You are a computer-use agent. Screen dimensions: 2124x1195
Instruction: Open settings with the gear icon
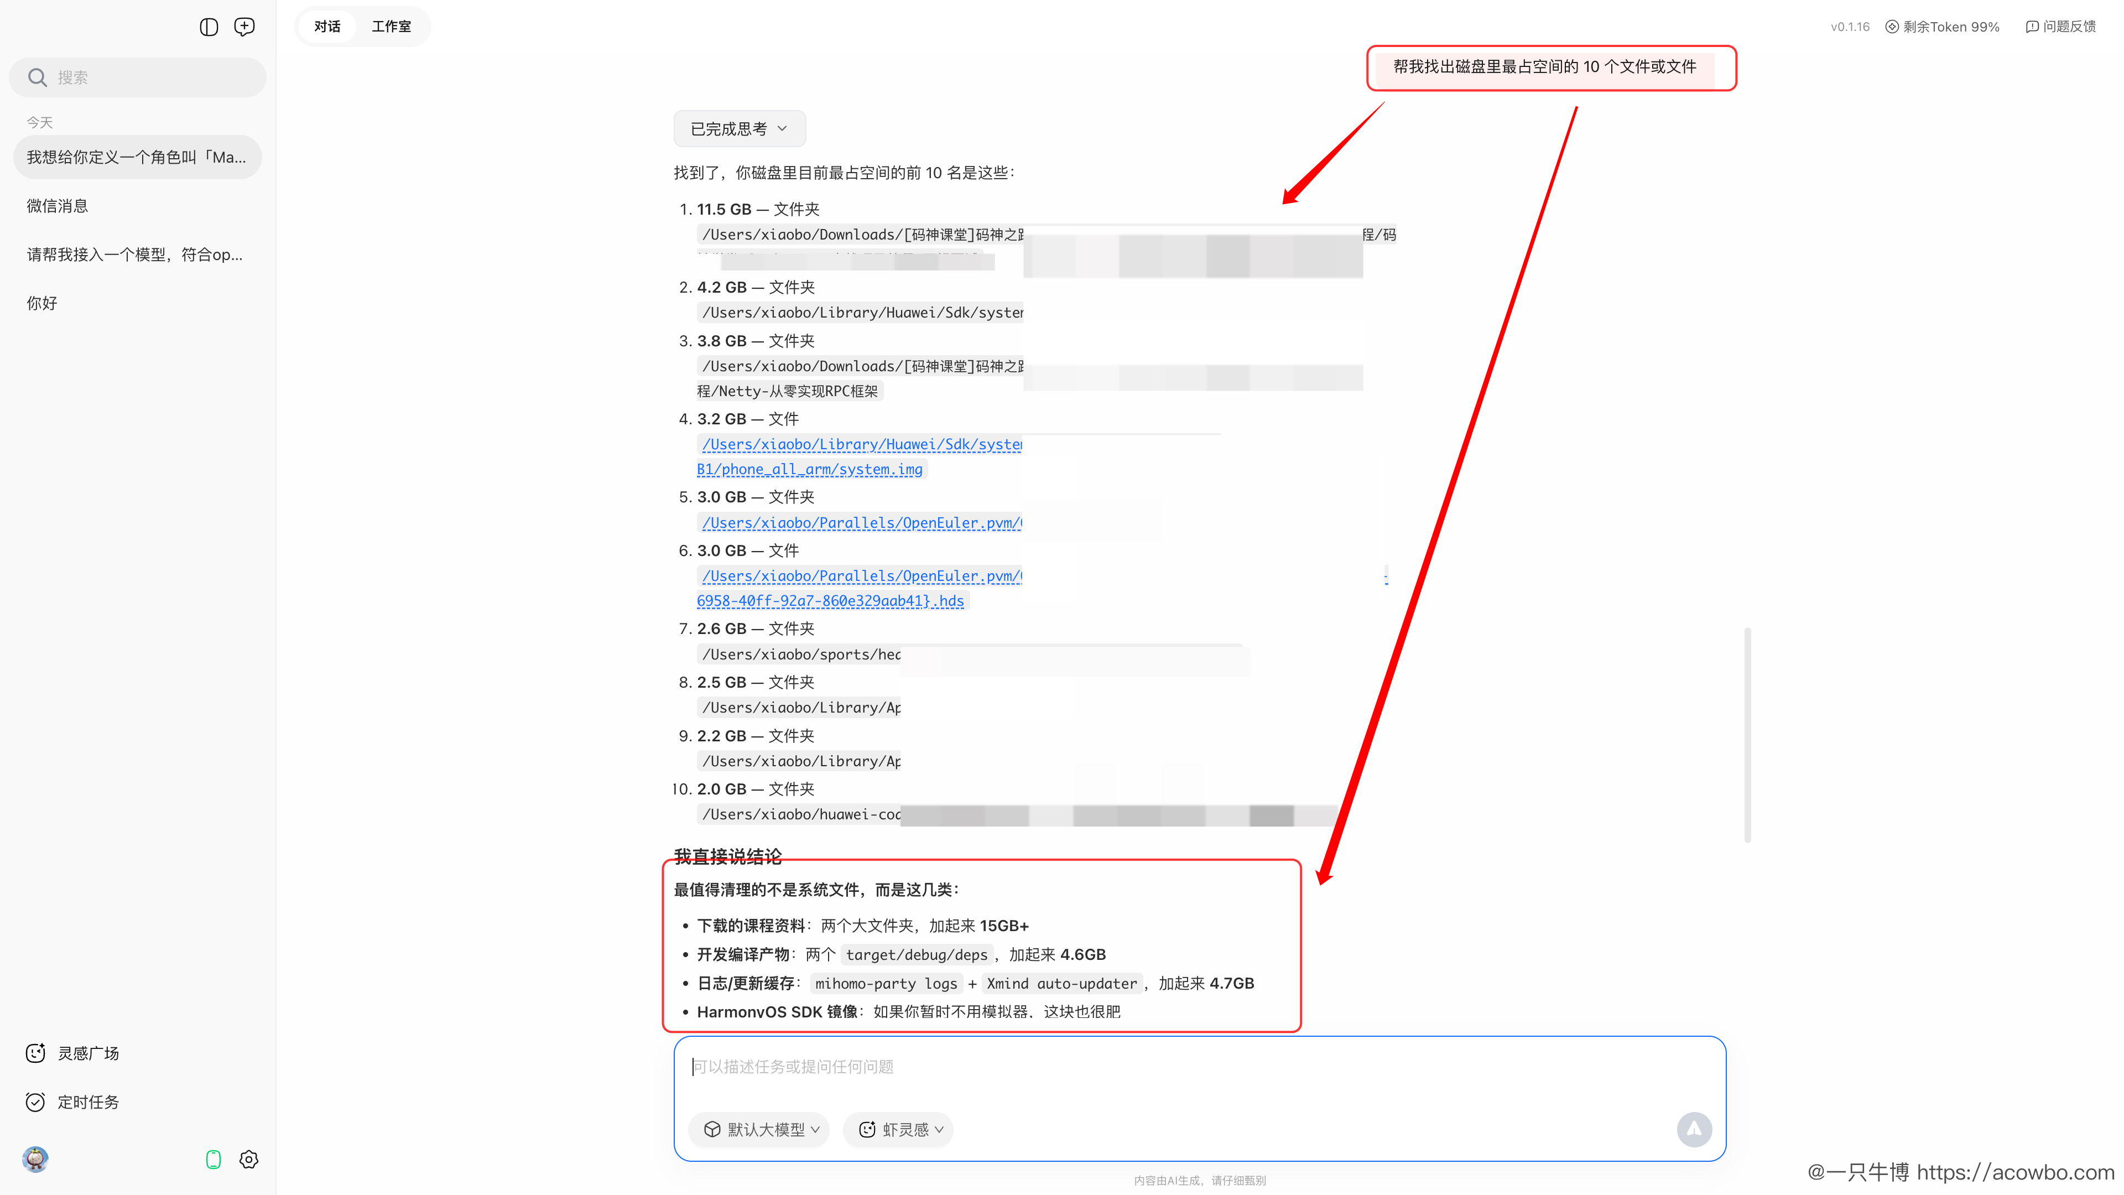point(248,1160)
